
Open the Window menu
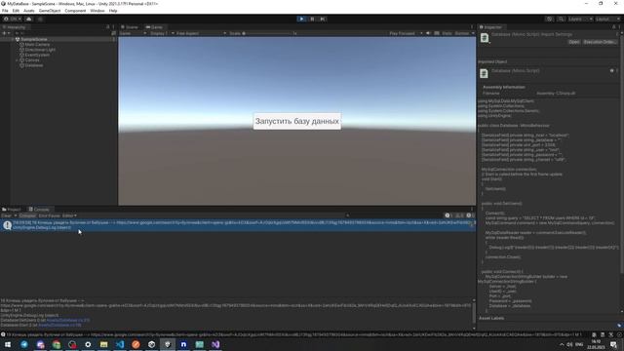97,11
